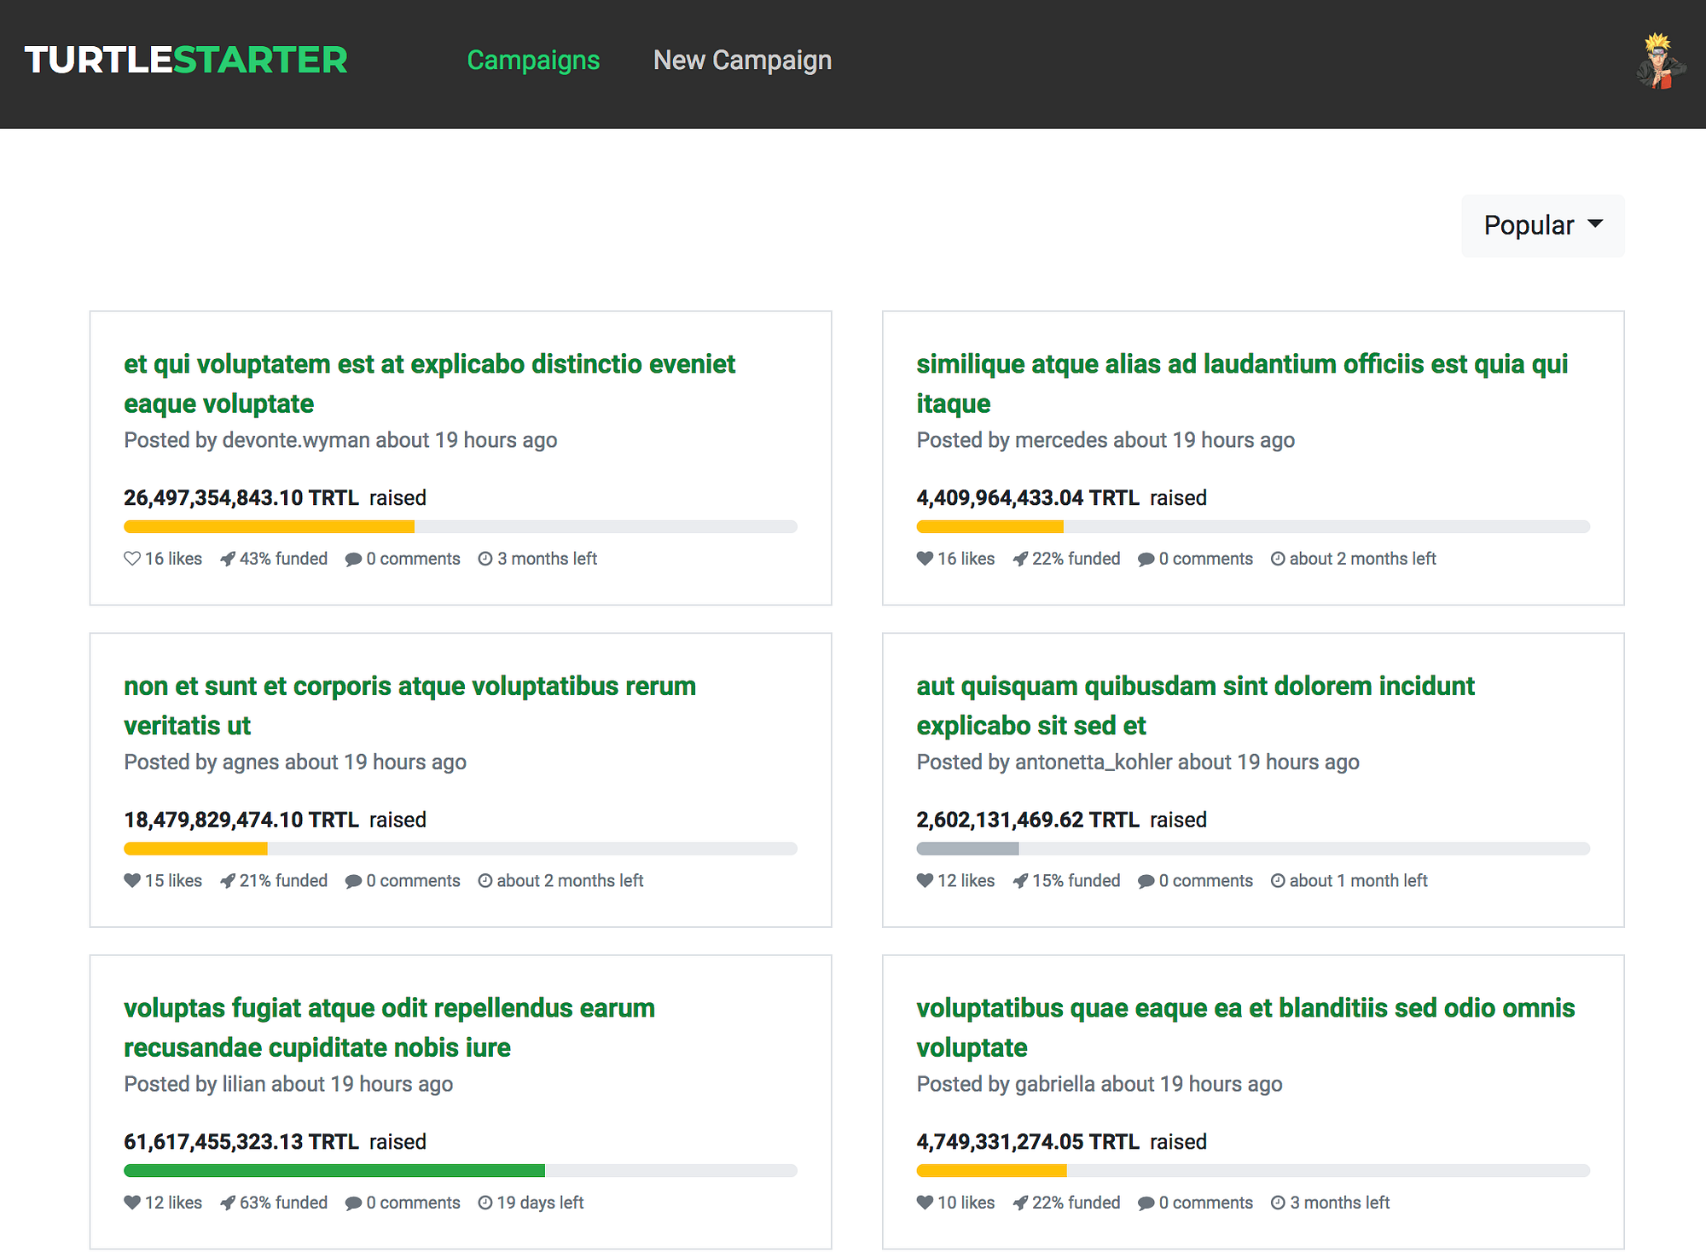The image size is (1706, 1258).
Task: Click the heart icon on lilian's campaign
Action: click(132, 1203)
